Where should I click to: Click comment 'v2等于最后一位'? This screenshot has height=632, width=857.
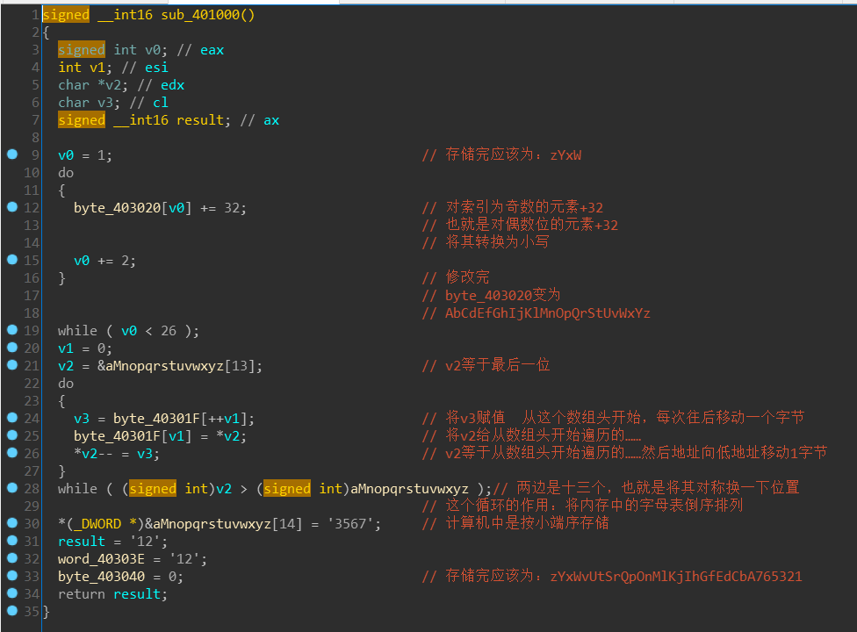486,365
